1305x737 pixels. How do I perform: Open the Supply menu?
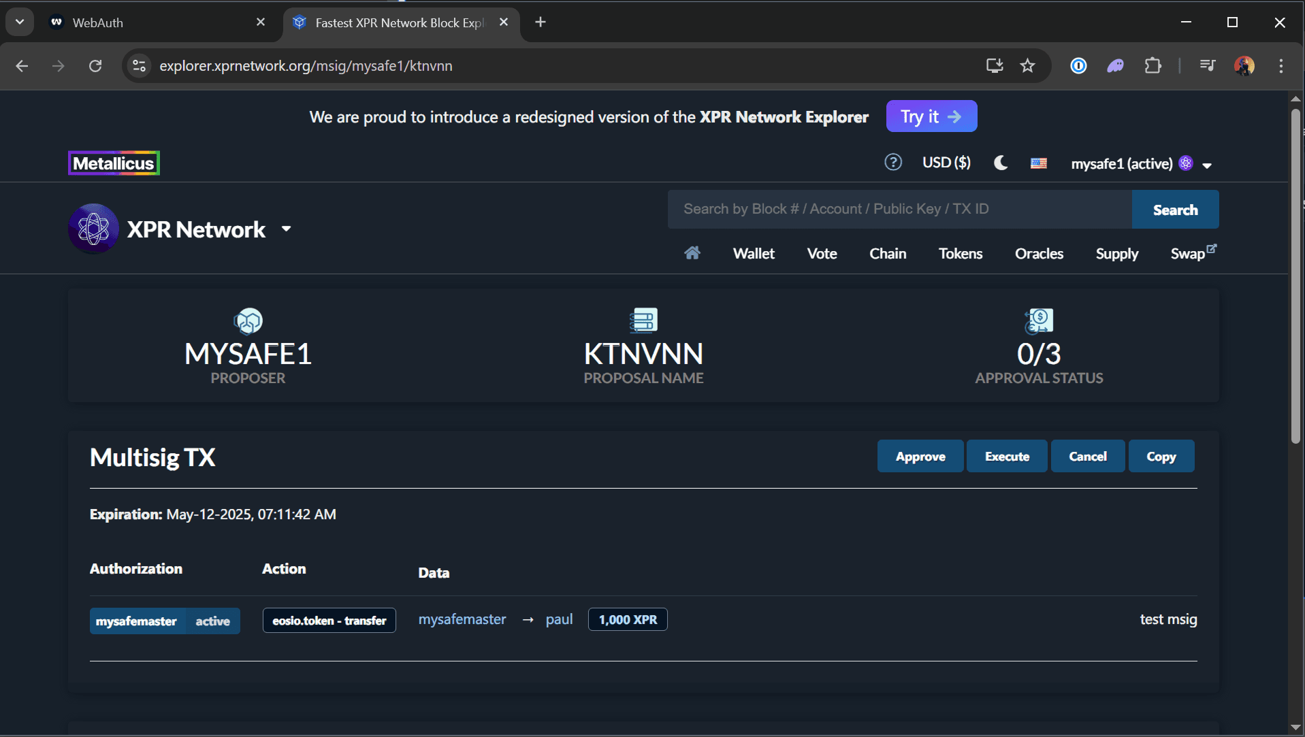click(1117, 254)
